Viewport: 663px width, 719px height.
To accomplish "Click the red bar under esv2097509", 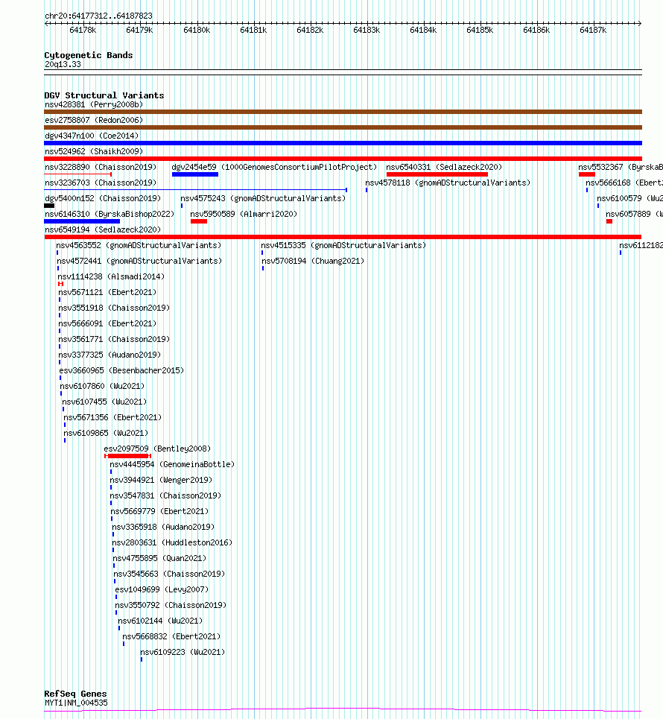I will click(x=128, y=456).
